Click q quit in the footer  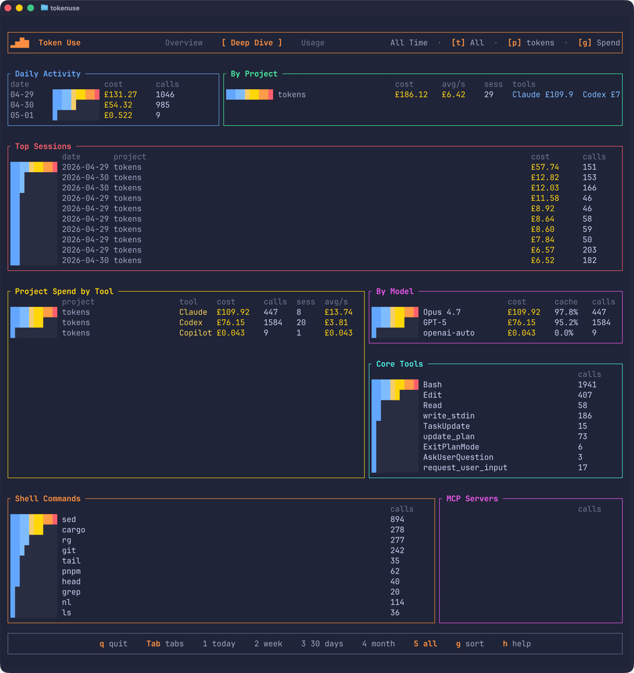tap(114, 643)
